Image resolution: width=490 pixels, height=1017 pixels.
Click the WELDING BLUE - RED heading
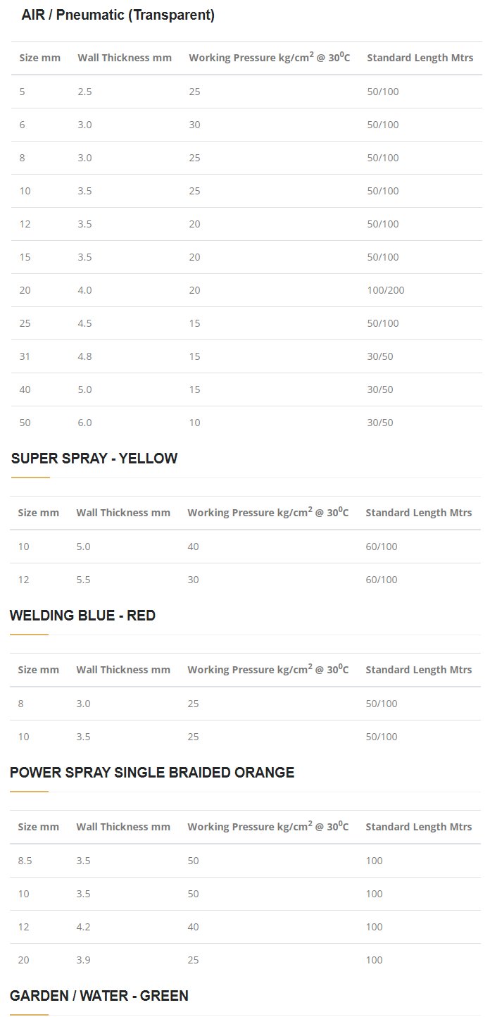coord(82,616)
